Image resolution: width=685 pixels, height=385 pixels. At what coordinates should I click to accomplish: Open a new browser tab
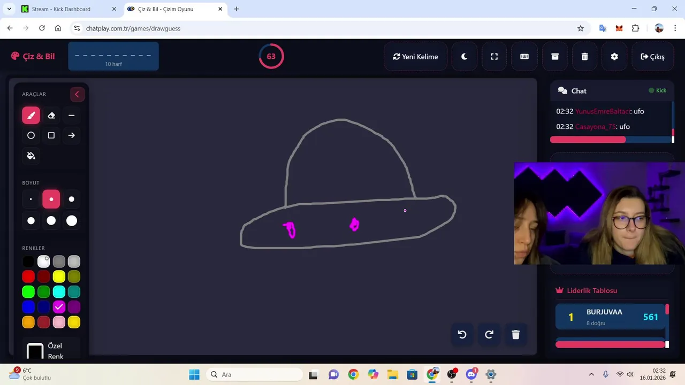click(237, 9)
